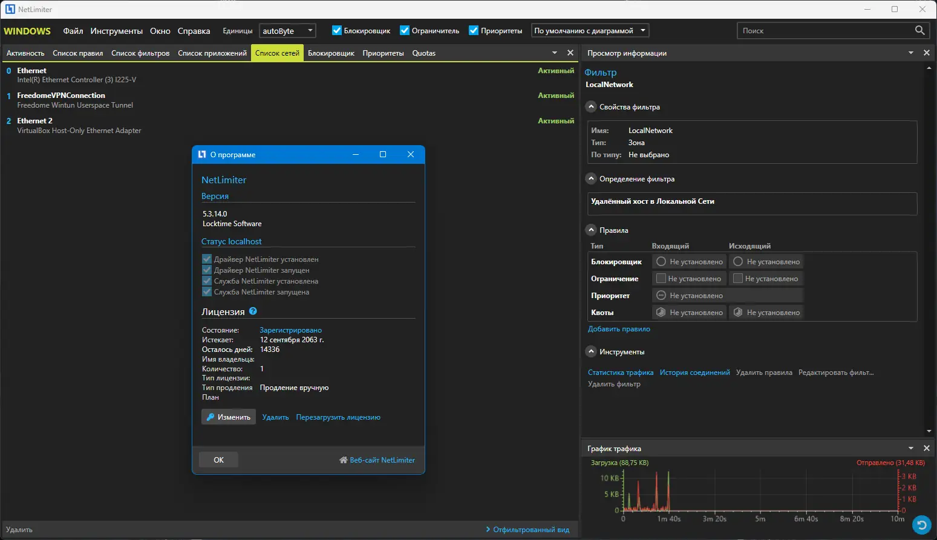Disable the Ограничитель checkbox

tap(405, 31)
